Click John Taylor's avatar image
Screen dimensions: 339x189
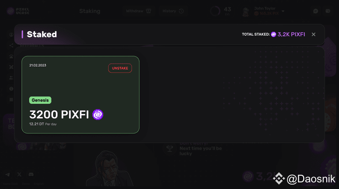[246, 12]
